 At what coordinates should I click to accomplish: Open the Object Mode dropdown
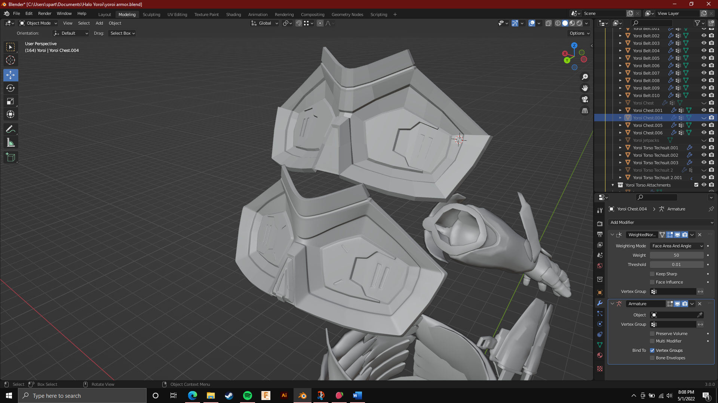point(39,23)
